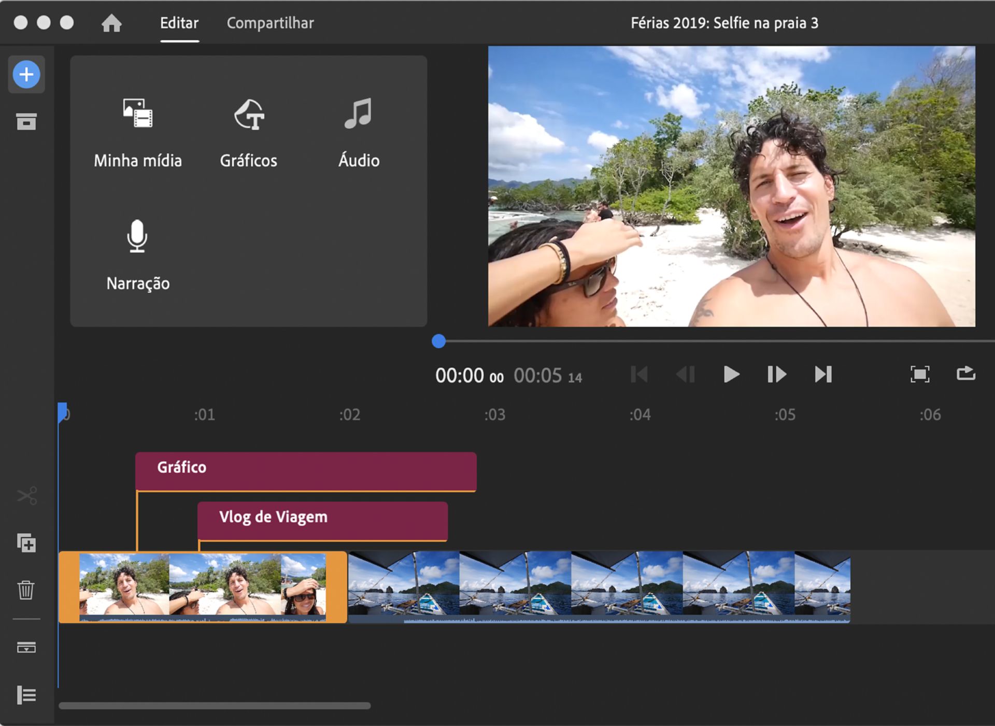Jump to next edit point
This screenshot has height=726, width=995.
click(823, 374)
